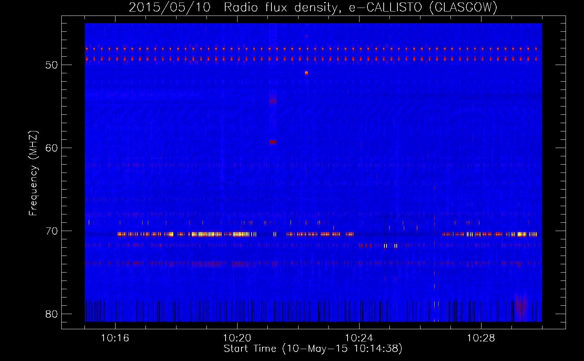Select the 70 frequency tick label
The height and width of the screenshot is (361, 584).
tap(52, 231)
